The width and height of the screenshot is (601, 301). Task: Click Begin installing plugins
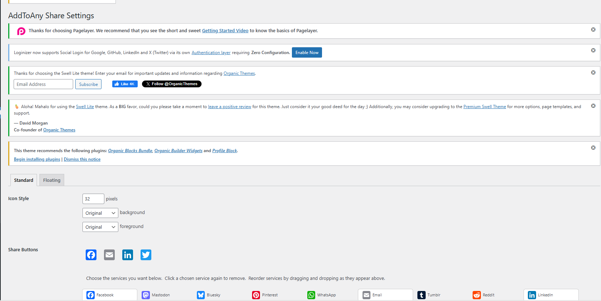pos(37,159)
